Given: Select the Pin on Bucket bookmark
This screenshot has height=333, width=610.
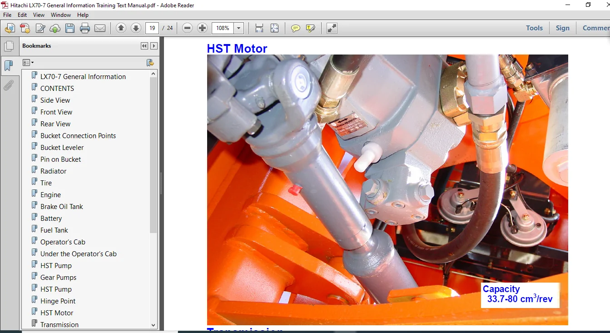Looking at the screenshot, I should [61, 159].
